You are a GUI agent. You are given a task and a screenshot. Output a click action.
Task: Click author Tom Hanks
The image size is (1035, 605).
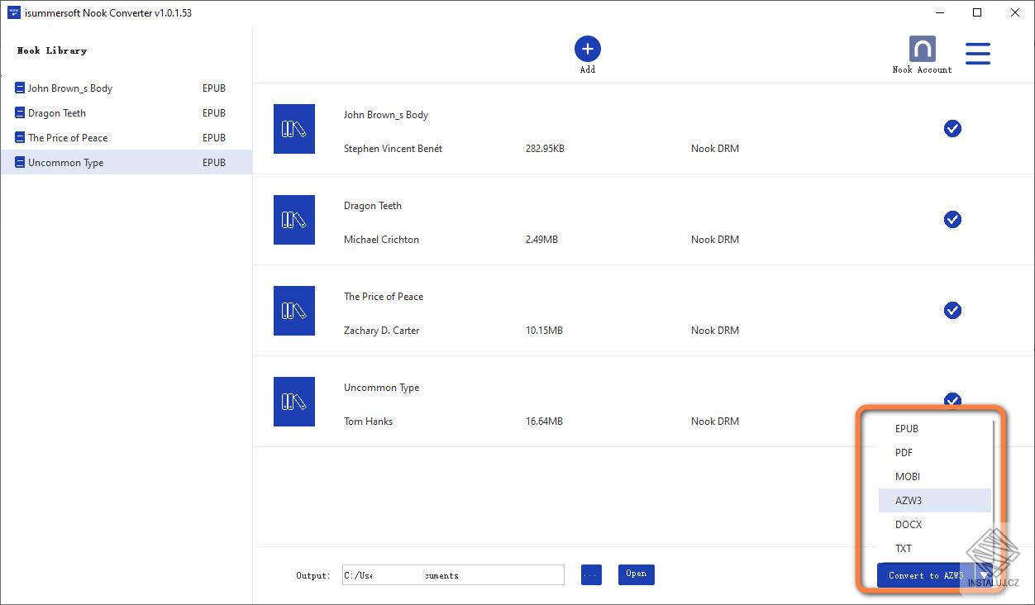click(368, 422)
